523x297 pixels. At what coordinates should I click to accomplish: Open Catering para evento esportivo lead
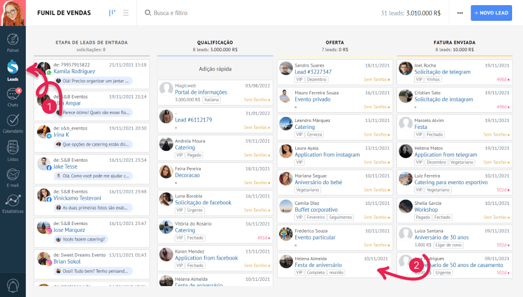pos(451,182)
